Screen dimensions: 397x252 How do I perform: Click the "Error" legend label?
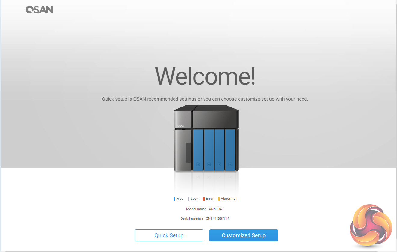coord(210,199)
